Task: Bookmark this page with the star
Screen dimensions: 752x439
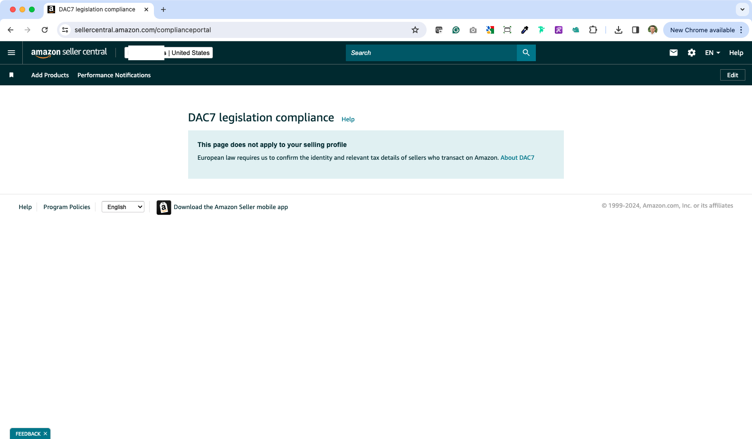Action: [415, 30]
